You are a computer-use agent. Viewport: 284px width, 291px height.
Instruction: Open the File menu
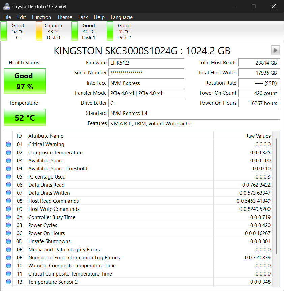[x=7, y=17]
